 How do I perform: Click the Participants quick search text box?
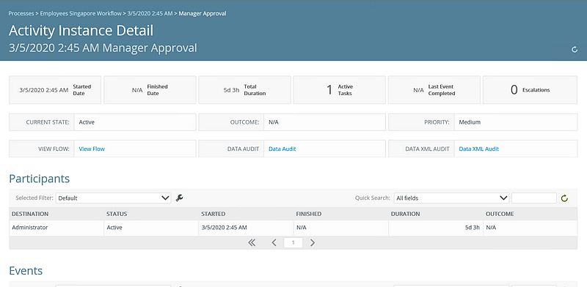tap(534, 198)
